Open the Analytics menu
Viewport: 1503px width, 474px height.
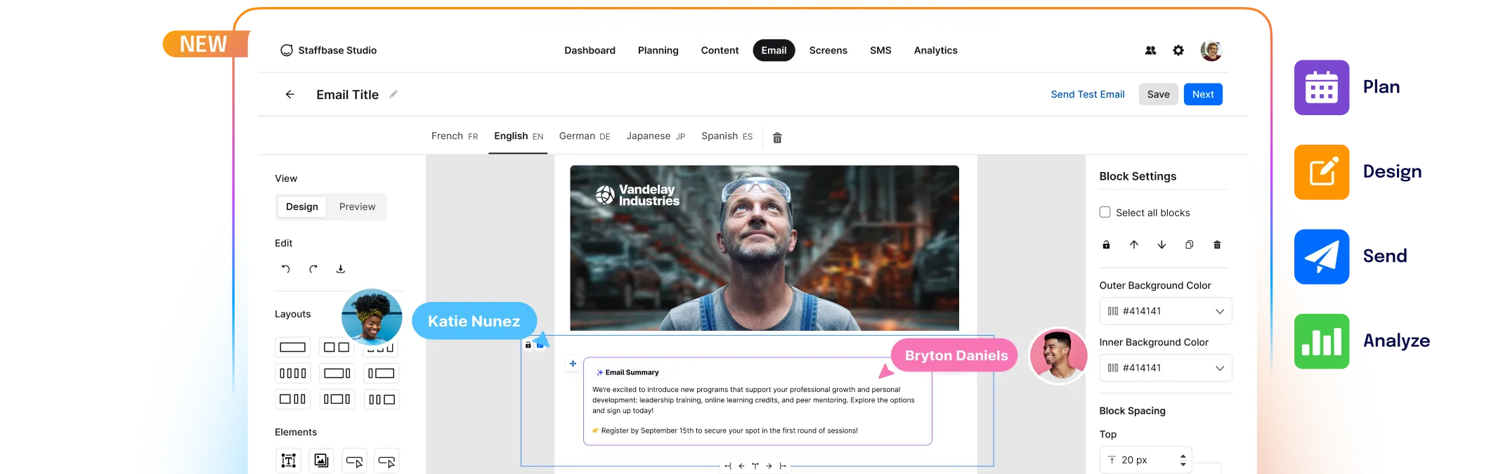tap(935, 51)
